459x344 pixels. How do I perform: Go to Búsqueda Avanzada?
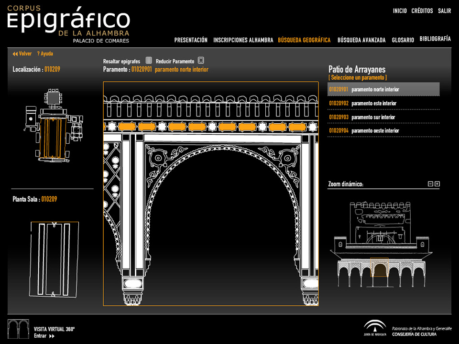tap(361, 40)
